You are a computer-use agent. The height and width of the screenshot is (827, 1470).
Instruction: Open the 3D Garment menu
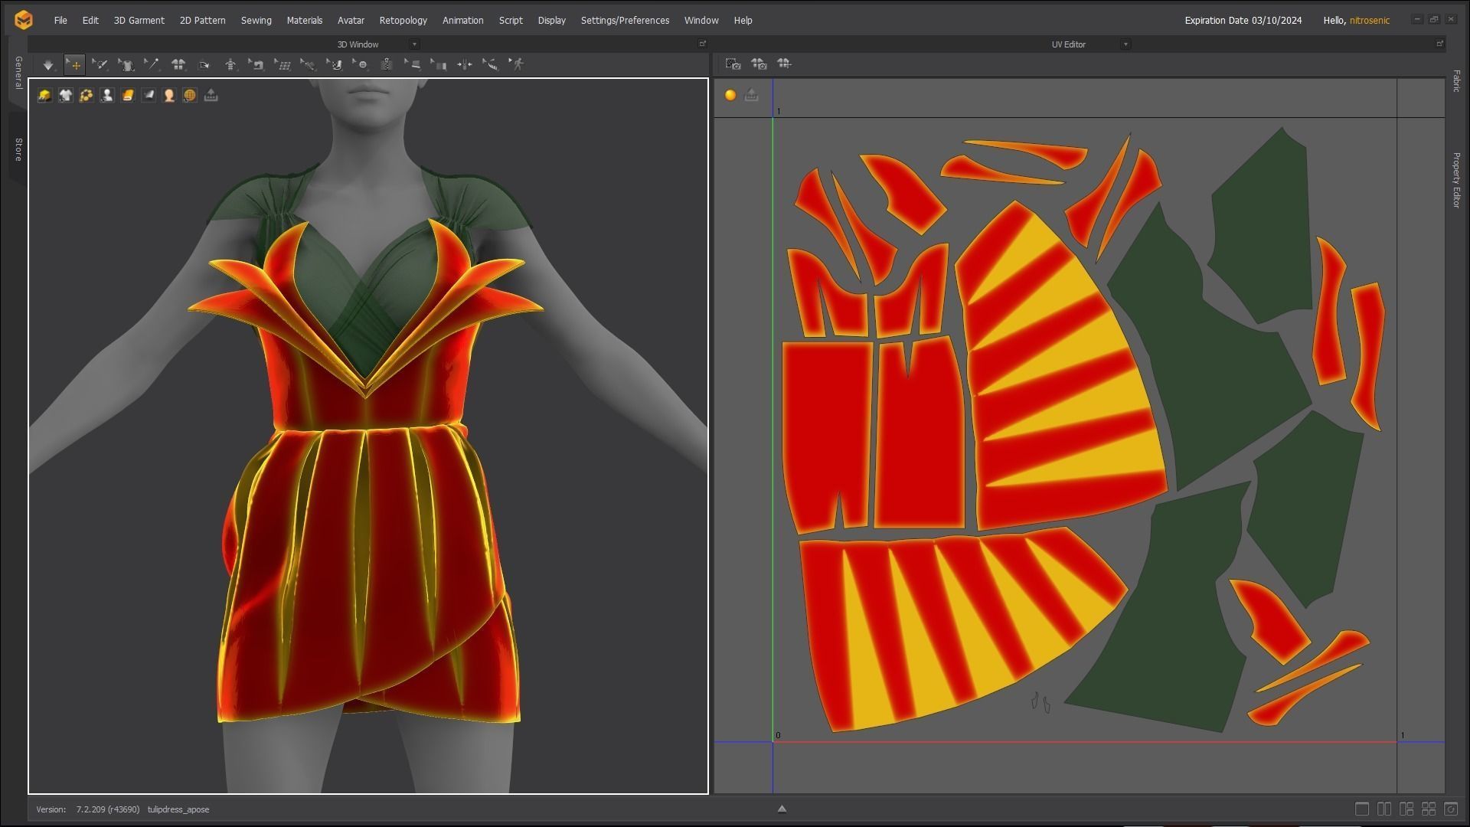pyautogui.click(x=139, y=21)
